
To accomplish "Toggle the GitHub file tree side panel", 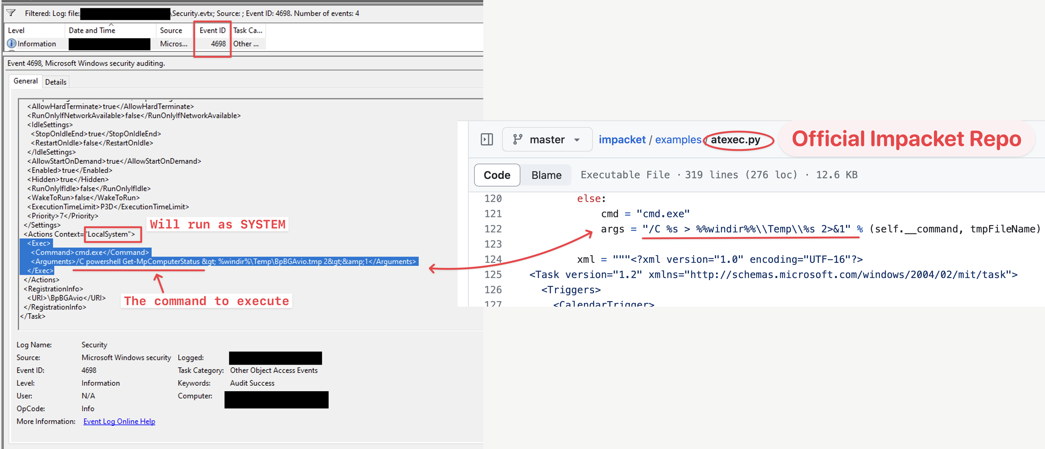I will (486, 139).
